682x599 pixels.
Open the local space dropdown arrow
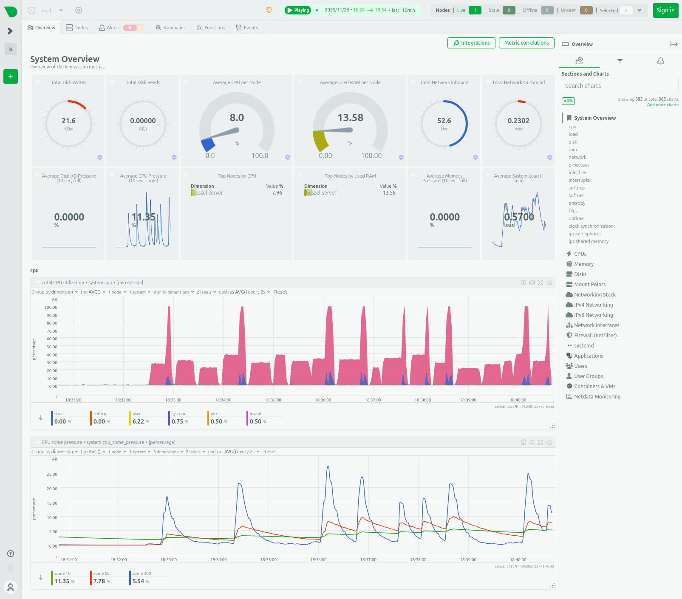pyautogui.click(x=61, y=10)
